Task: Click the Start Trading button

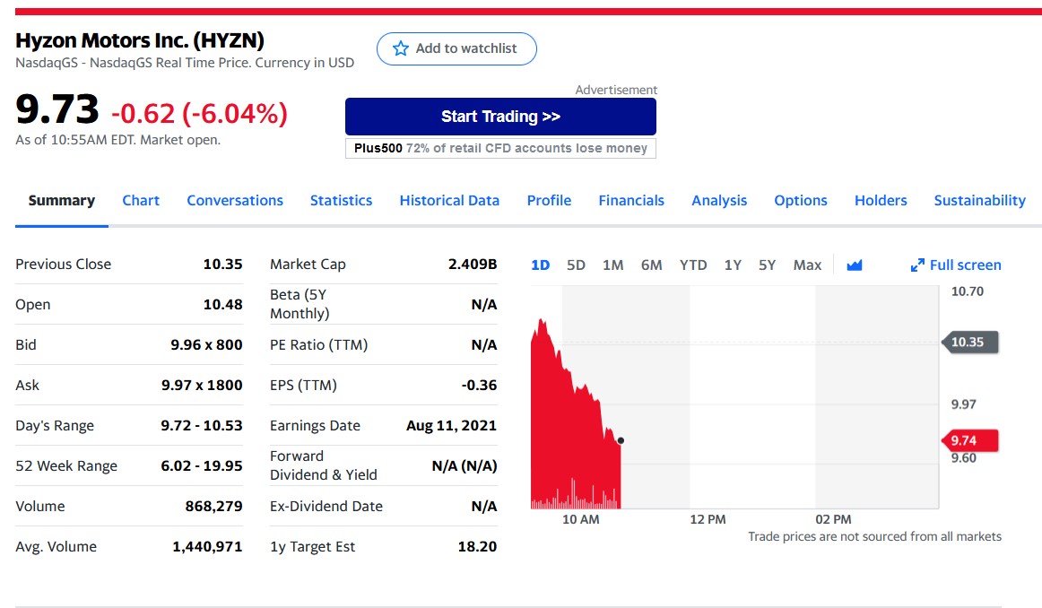Action: coord(500,117)
